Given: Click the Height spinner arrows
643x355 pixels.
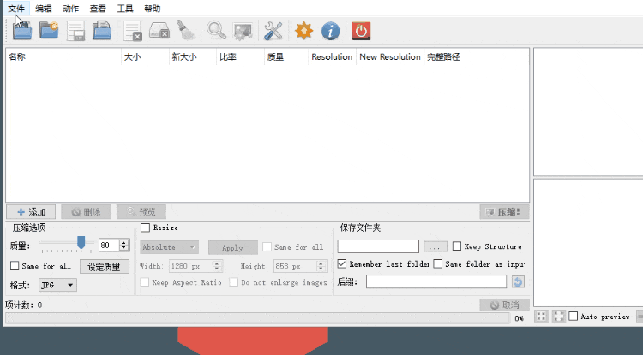Looking at the screenshot, I should pos(321,266).
